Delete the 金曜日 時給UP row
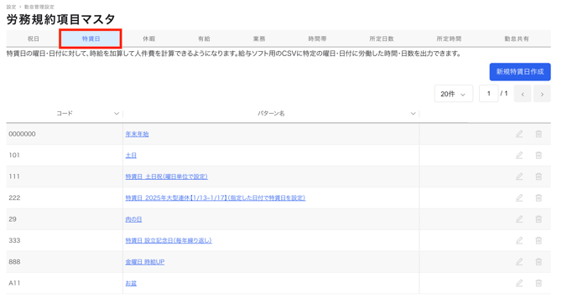The height and width of the screenshot is (308, 562). (539, 262)
